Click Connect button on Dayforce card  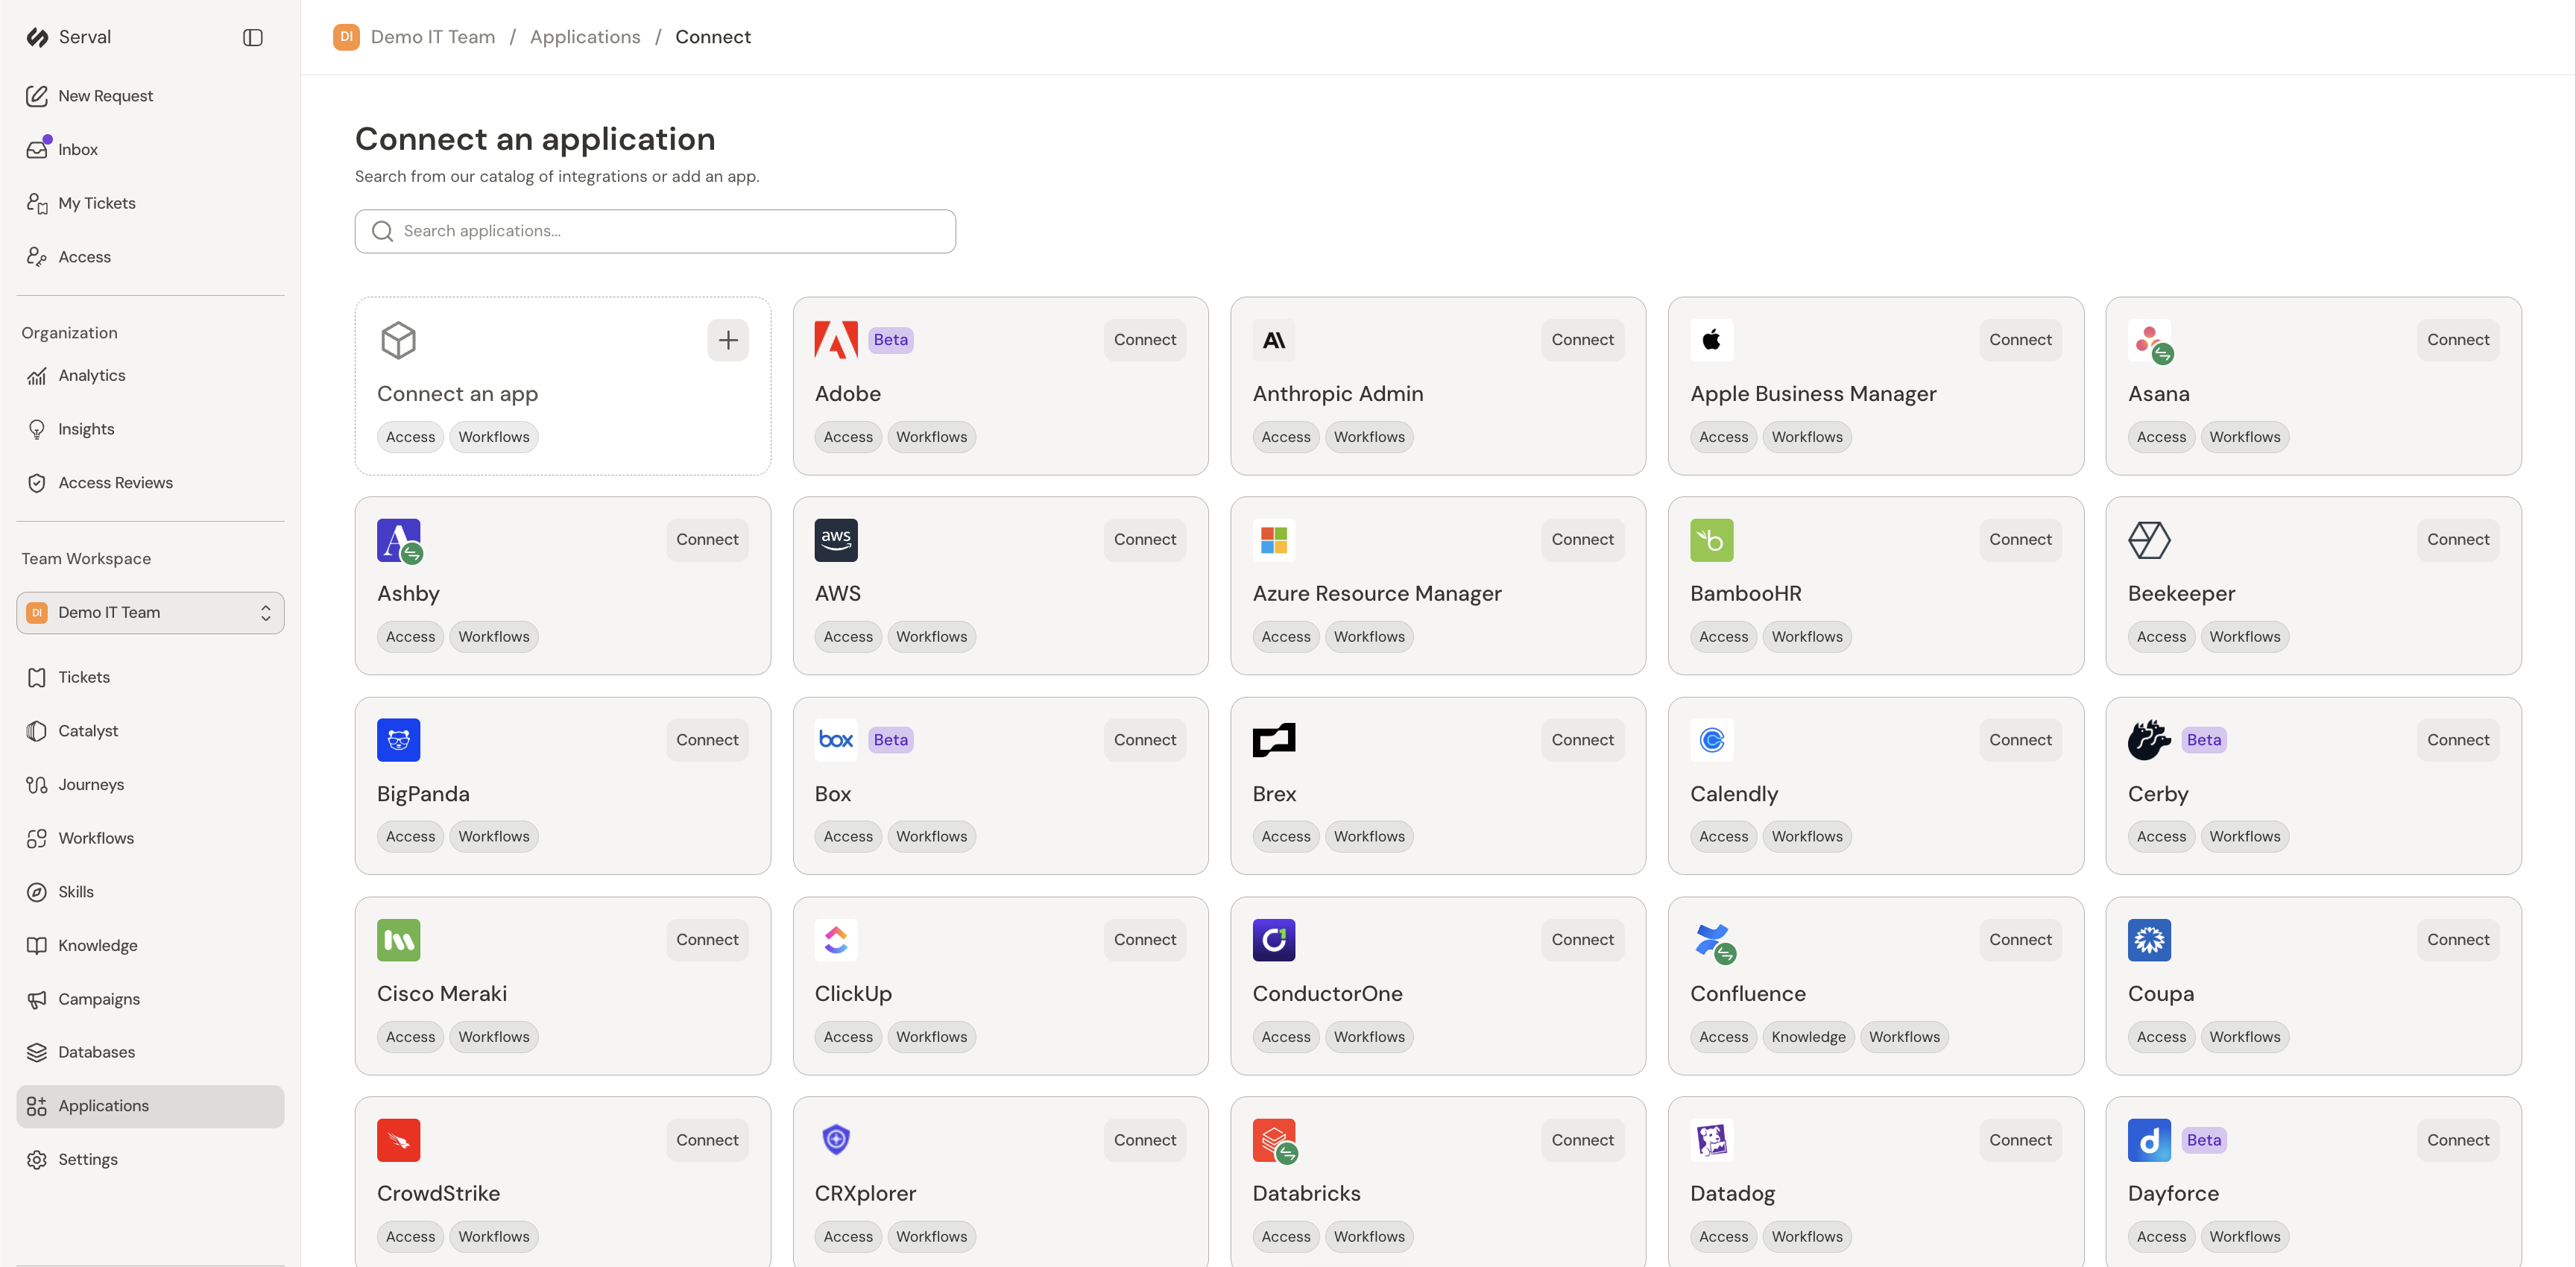tap(2458, 1140)
